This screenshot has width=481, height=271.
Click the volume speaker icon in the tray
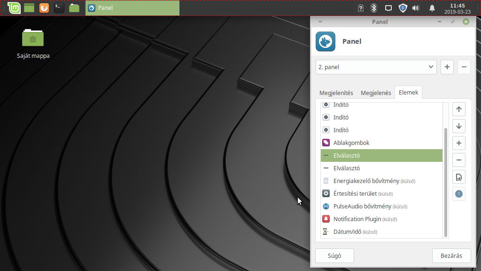(416, 8)
